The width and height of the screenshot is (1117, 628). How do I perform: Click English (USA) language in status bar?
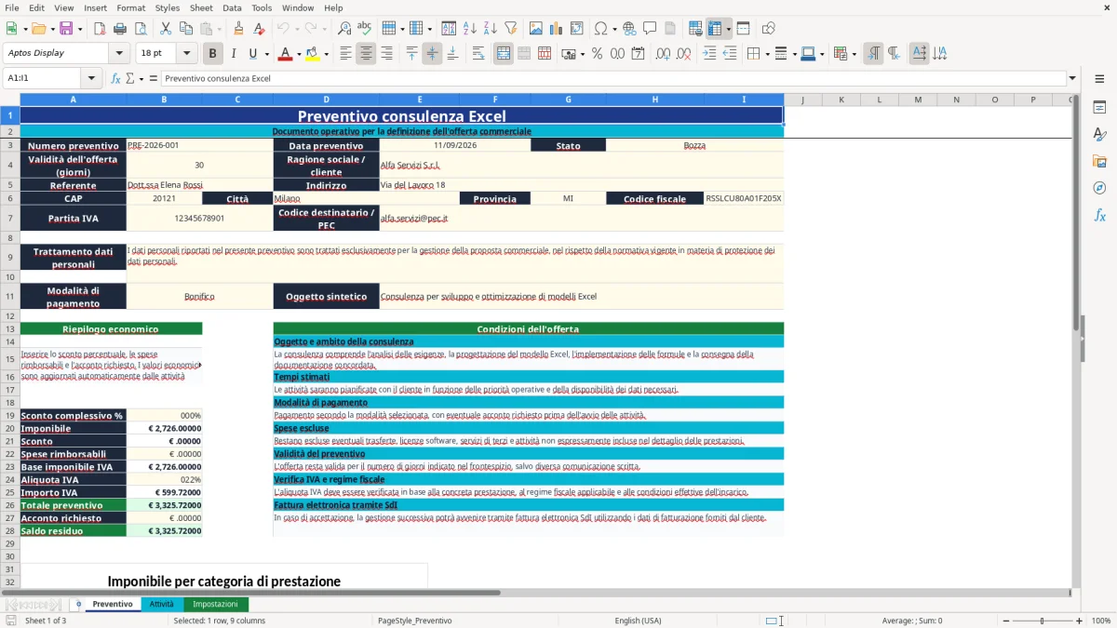coord(638,621)
